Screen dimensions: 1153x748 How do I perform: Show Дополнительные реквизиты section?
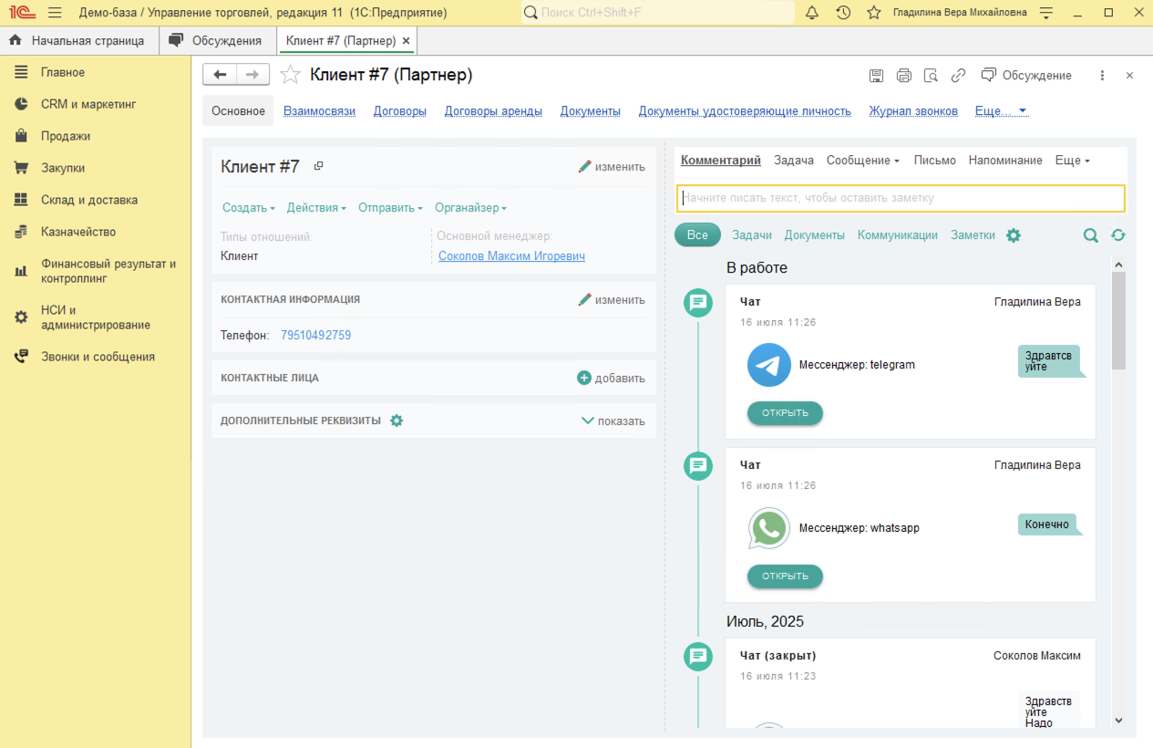(613, 421)
